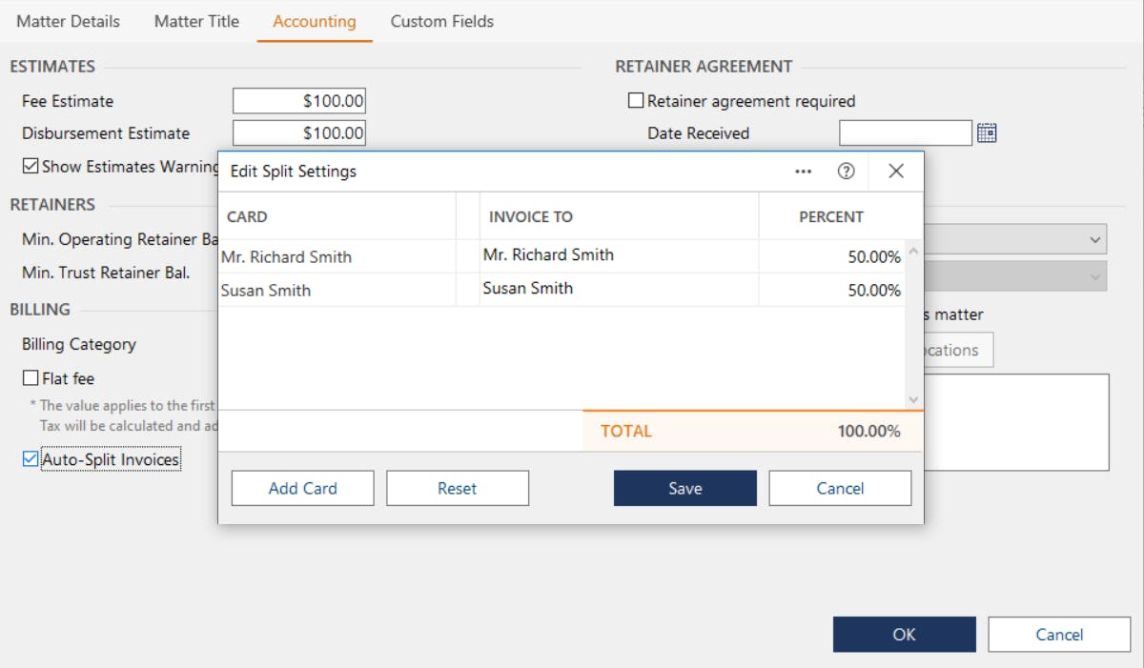Expand the lower disabled dropdown on right
The width and height of the screenshot is (1144, 668).
pyautogui.click(x=1095, y=276)
